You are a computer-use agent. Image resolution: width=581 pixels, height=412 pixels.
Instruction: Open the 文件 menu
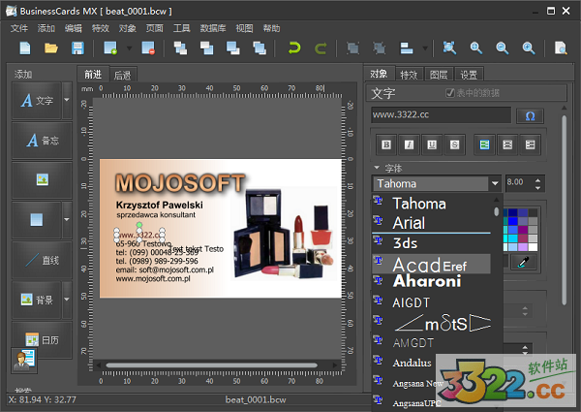pyautogui.click(x=19, y=28)
